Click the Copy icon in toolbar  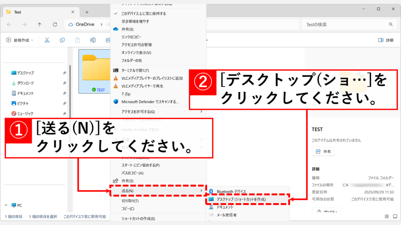click(62, 40)
